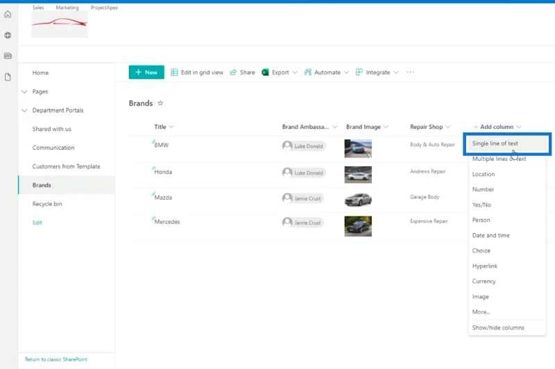This screenshot has width=555, height=369.
Task: Open the Brand Image column dropdown arrow
Action: pyautogui.click(x=386, y=127)
